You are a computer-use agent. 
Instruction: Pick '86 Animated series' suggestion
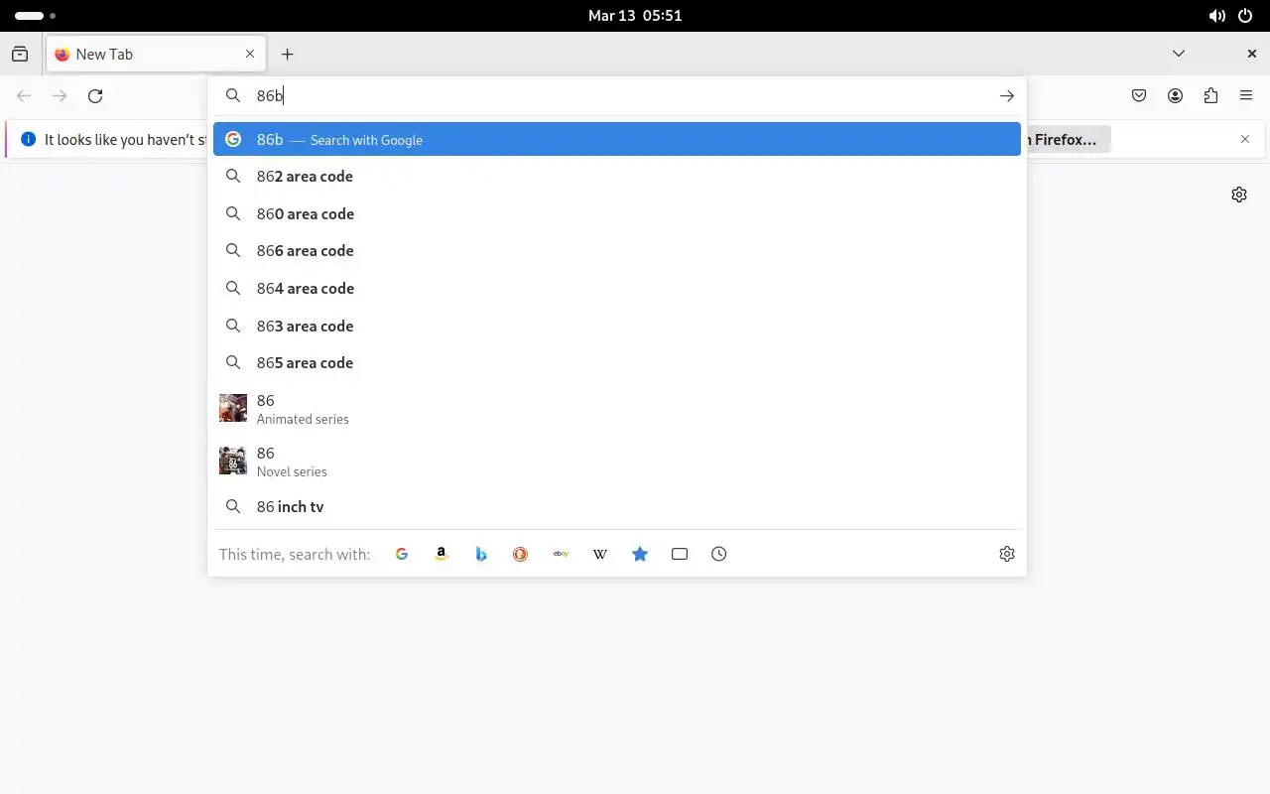point(617,408)
